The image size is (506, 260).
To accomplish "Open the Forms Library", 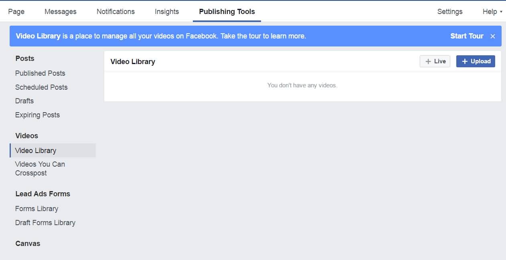I will [x=36, y=209].
